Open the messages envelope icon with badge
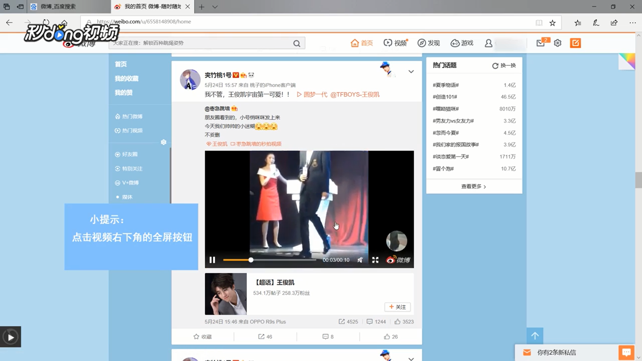Image resolution: width=642 pixels, height=361 pixels. click(541, 43)
